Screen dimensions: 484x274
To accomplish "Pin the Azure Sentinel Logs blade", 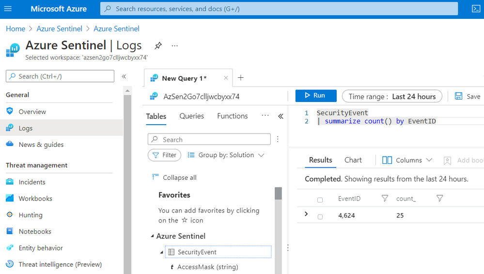I will [x=158, y=46].
